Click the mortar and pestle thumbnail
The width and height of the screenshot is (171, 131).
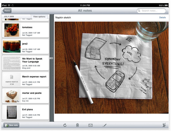(12, 96)
